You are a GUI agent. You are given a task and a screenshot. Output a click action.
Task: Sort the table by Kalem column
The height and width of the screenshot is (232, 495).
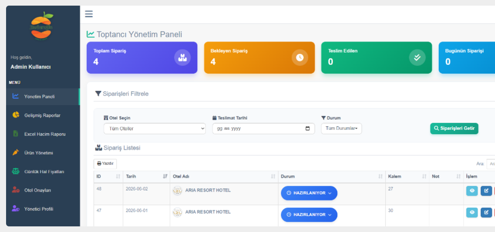407,177
